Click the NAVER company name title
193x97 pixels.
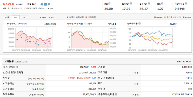tap(9, 4)
